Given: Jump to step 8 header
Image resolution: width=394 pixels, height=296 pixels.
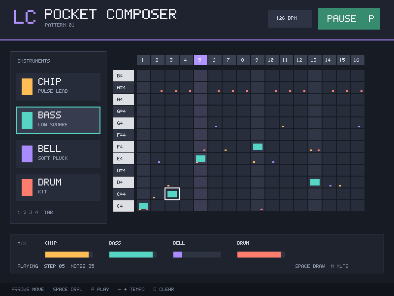Looking at the screenshot, I should (243, 60).
